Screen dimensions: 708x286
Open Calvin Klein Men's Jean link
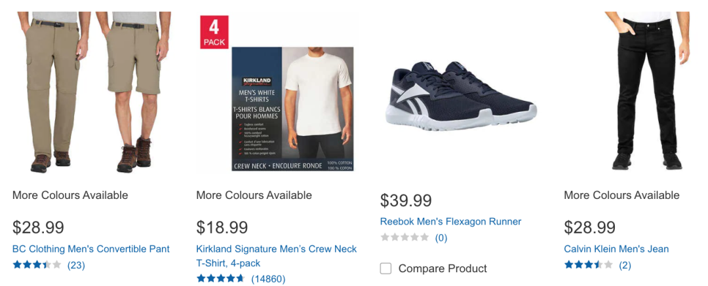point(616,249)
